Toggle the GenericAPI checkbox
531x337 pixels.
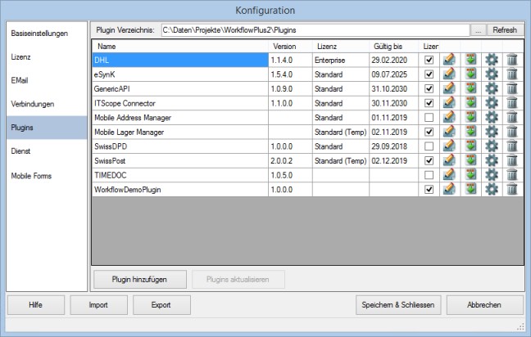(x=429, y=88)
